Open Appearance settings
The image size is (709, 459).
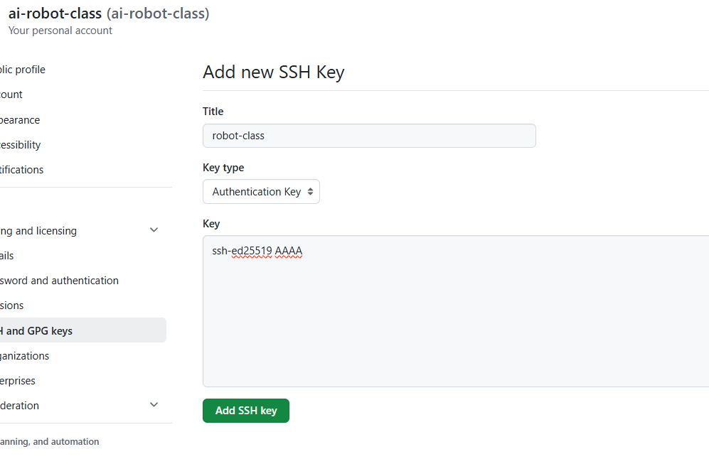click(20, 119)
